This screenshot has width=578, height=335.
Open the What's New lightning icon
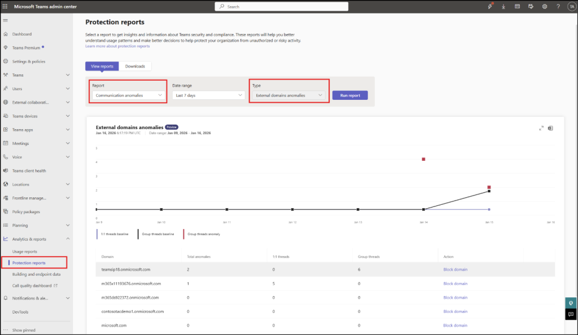coord(490,6)
